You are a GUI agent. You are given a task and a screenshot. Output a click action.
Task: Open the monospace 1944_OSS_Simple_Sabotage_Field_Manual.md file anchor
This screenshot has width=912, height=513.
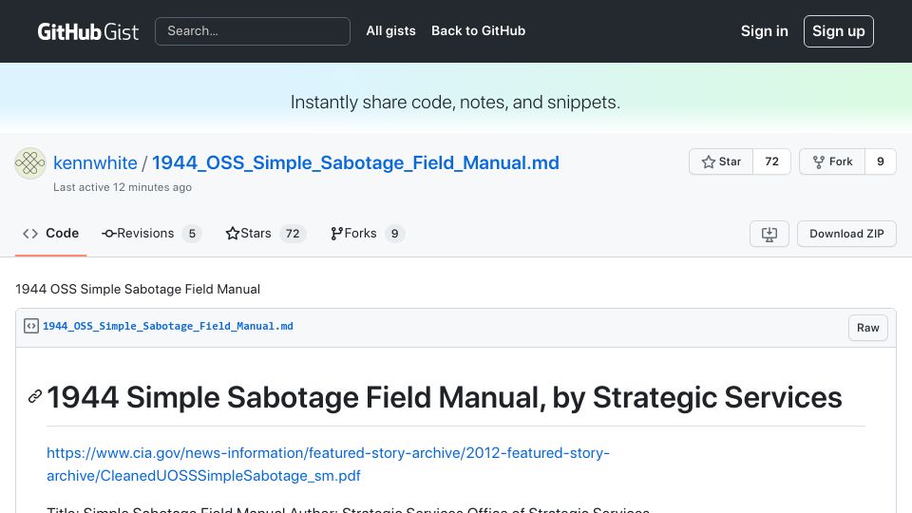click(x=168, y=326)
